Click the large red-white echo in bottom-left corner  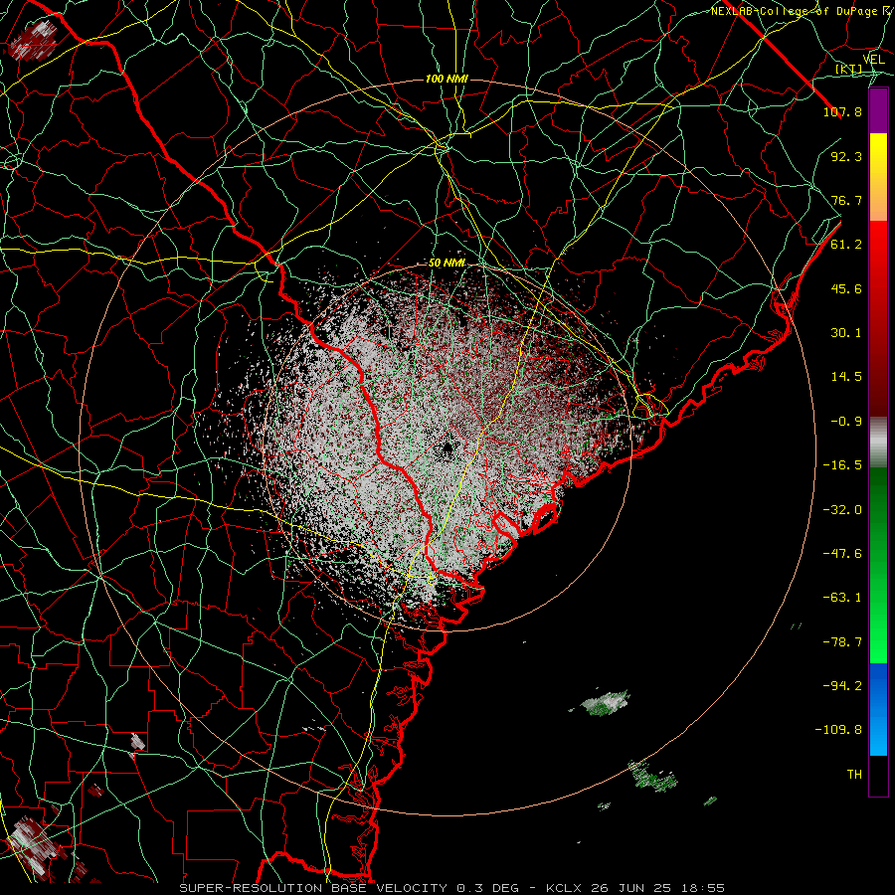tap(34, 846)
